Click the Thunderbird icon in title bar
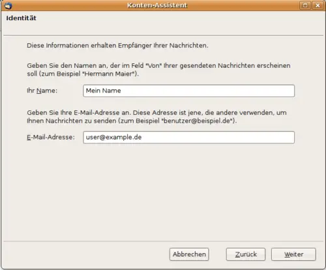326x270 pixels. [8, 5]
